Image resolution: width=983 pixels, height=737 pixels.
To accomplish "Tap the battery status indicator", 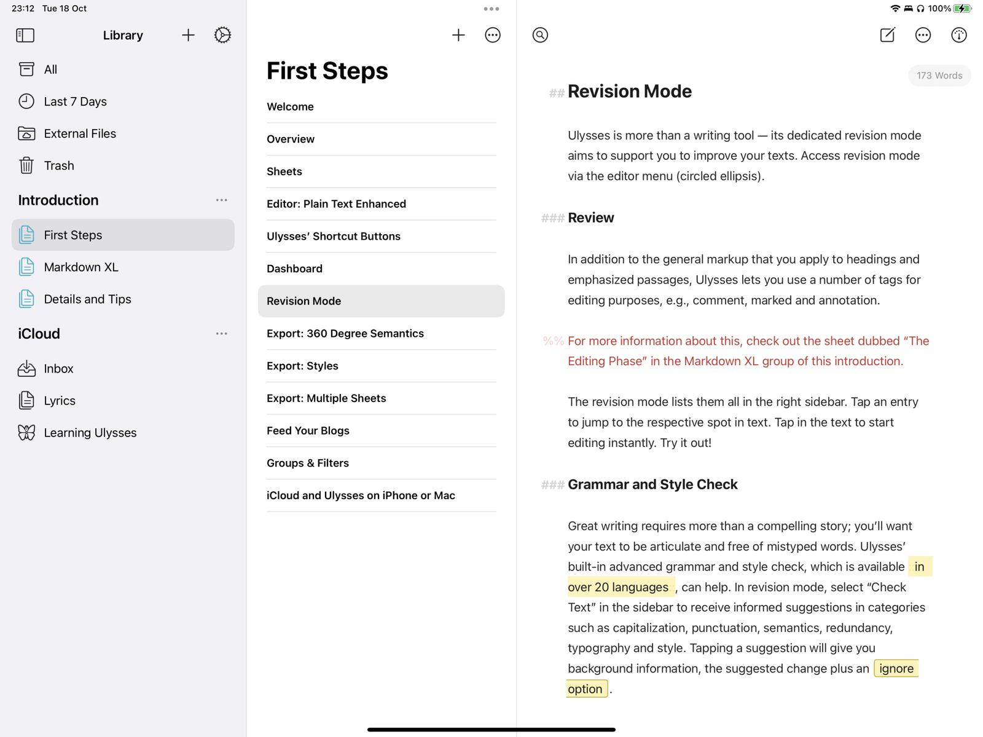I will click(962, 9).
